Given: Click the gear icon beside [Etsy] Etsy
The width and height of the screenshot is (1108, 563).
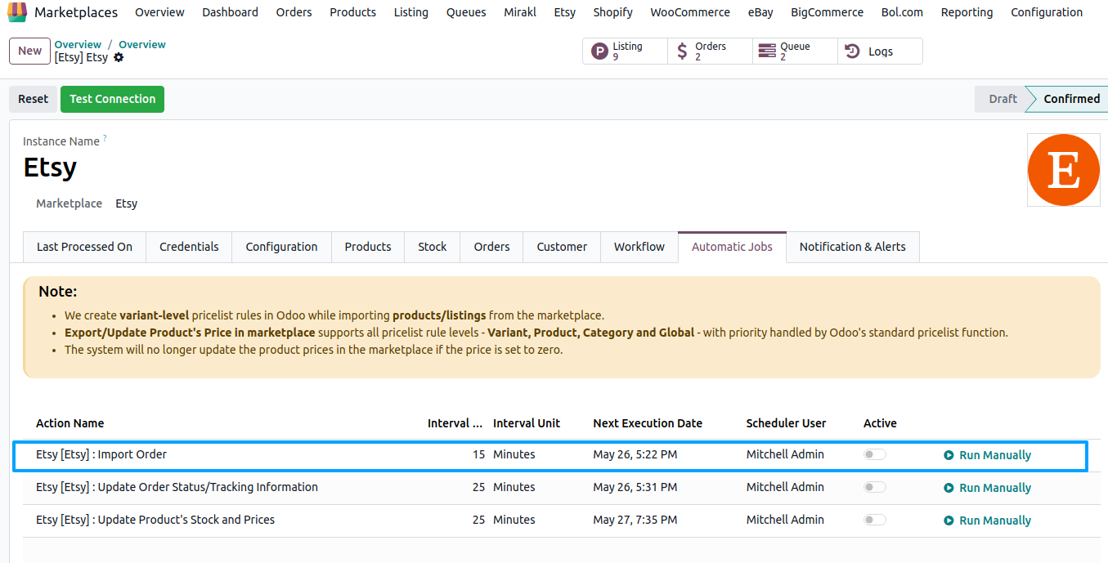Looking at the screenshot, I should pyautogui.click(x=119, y=58).
